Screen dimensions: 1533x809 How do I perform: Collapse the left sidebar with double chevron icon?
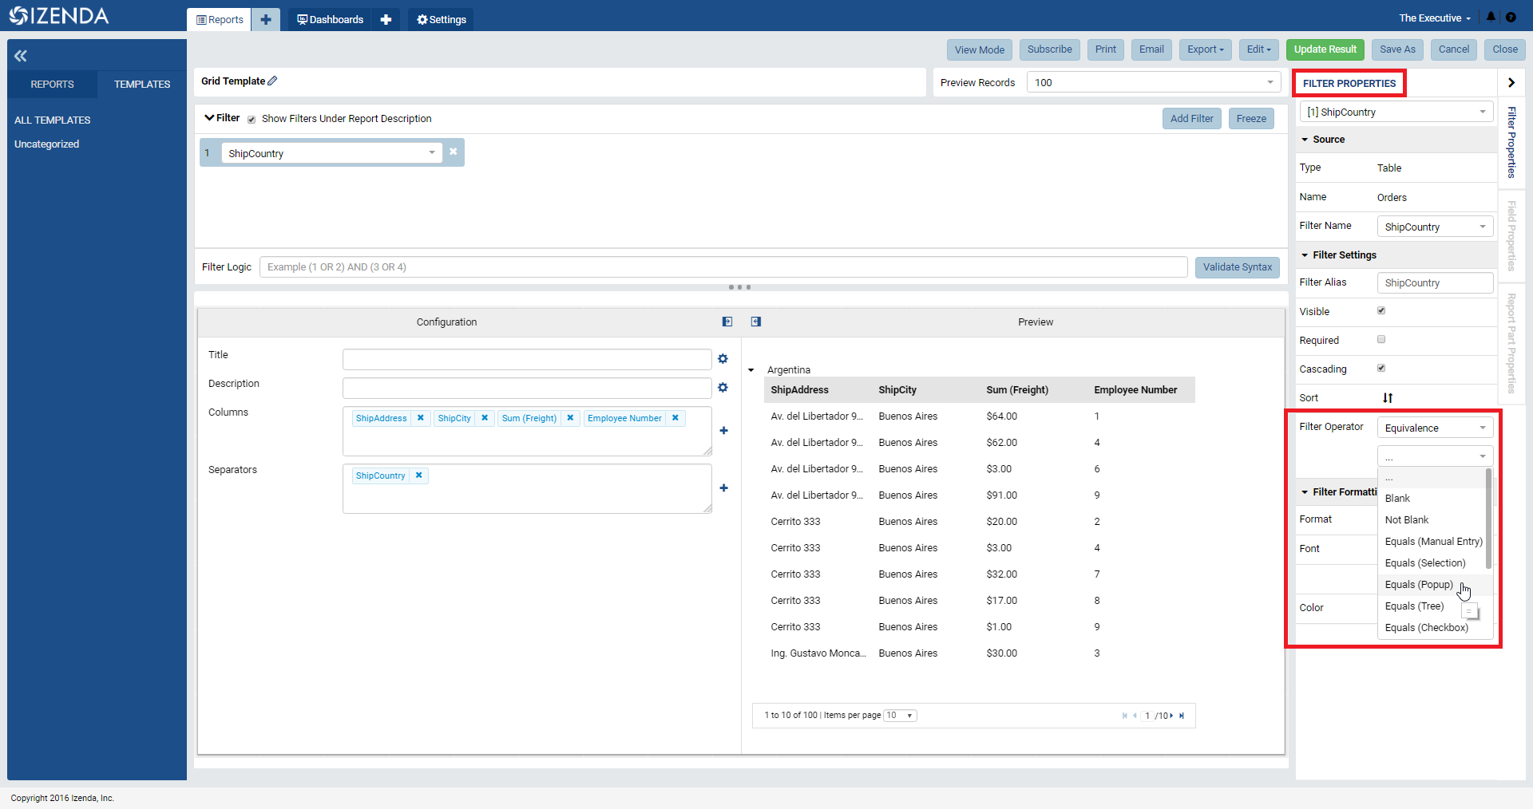click(21, 56)
